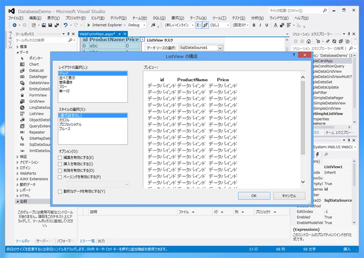The height and width of the screenshot is (258, 364).
Task: Click the ListView smart tag arrow
Action: tap(142, 40)
